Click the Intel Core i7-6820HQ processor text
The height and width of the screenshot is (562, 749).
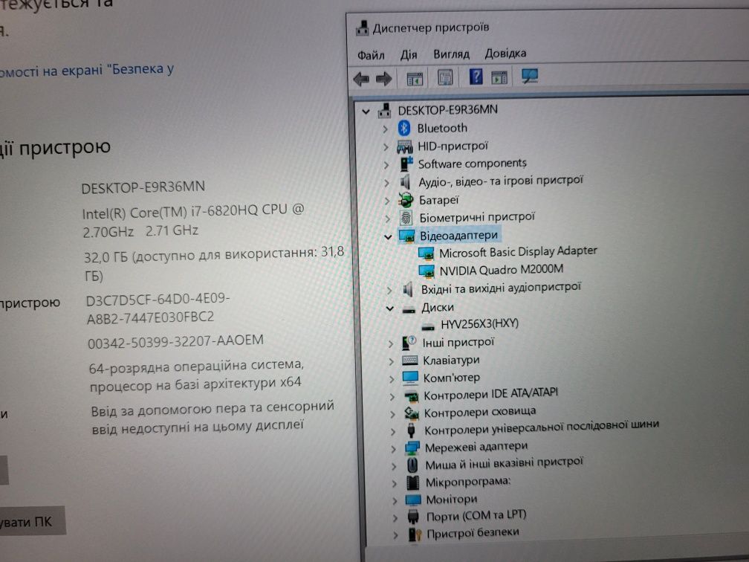[x=193, y=221]
